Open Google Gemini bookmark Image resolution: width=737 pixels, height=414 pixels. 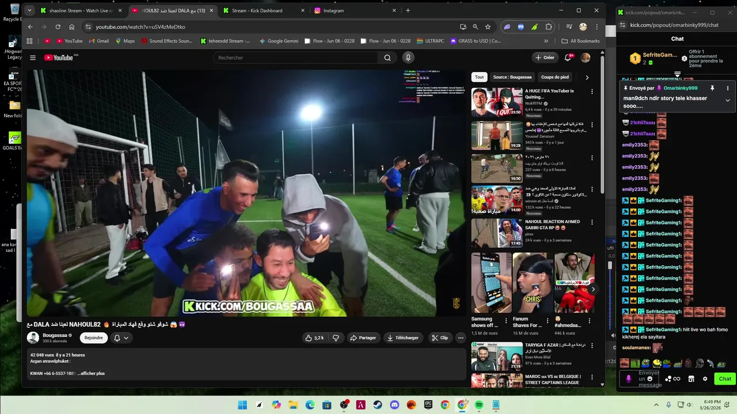point(279,41)
